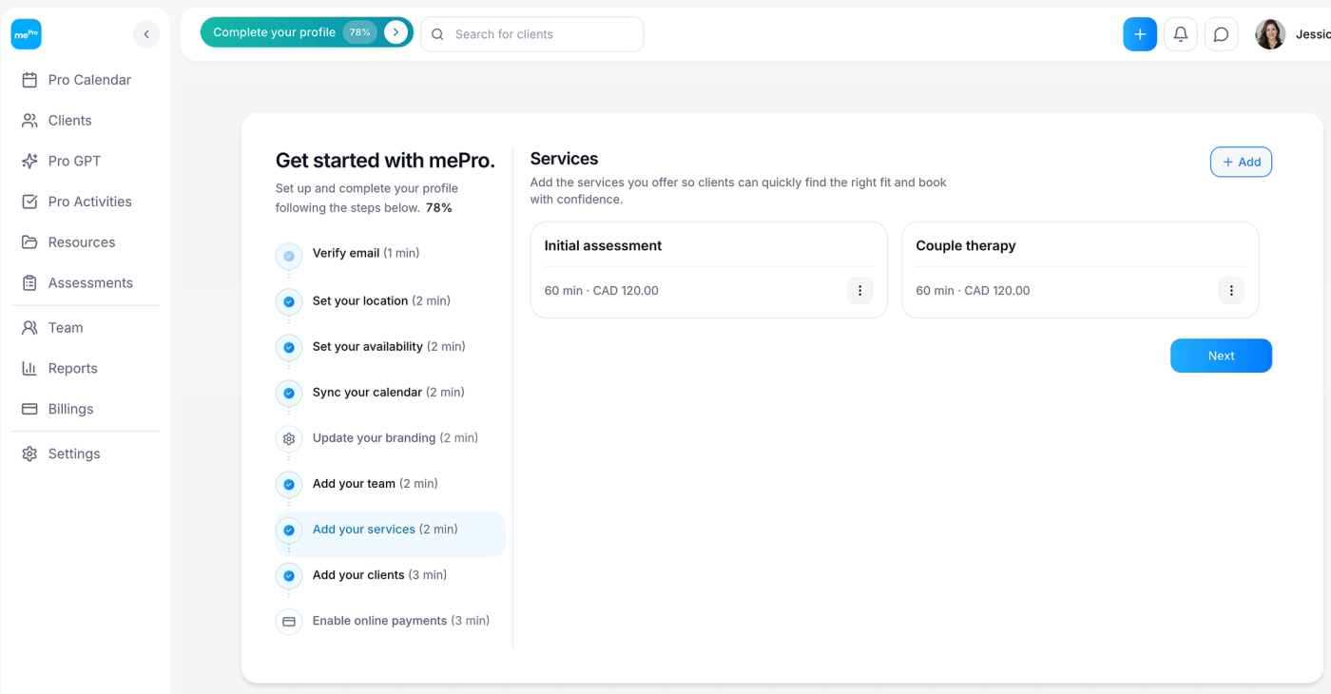Click Add your team step checkmark
The width and height of the screenshot is (1331, 694).
point(289,485)
